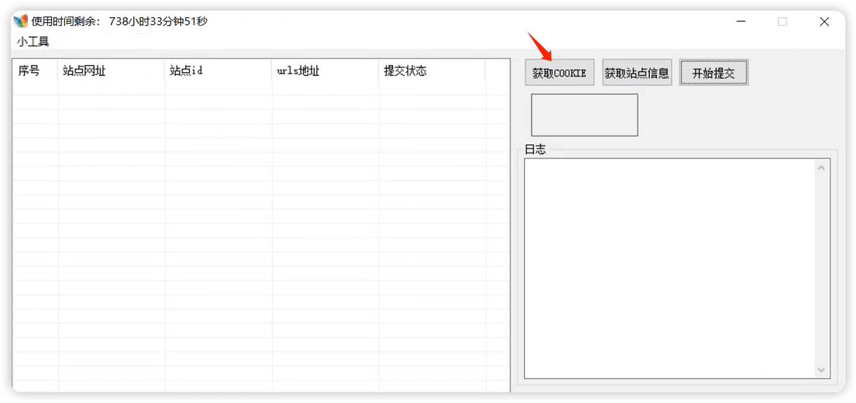This screenshot has width=856, height=403.
Task: Click the urls地址 column header
Action: coord(325,71)
